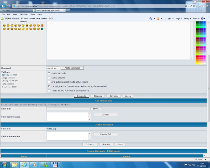Pick the white swatch in color palette

[x=204, y=64]
